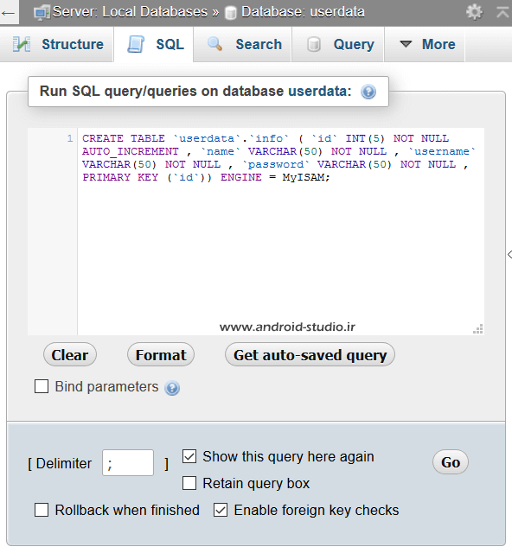Click the AUTO_INCREMENT keyword in the query
The image size is (512, 553).
click(131, 152)
